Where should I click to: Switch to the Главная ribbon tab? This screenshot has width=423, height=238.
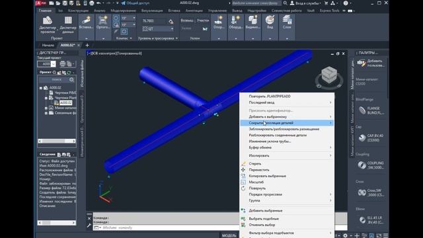point(45,11)
